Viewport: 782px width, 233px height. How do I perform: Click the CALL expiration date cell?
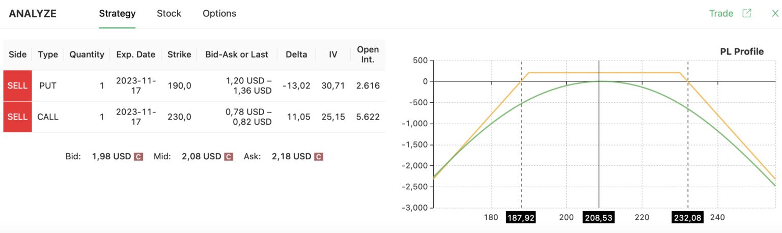(136, 117)
